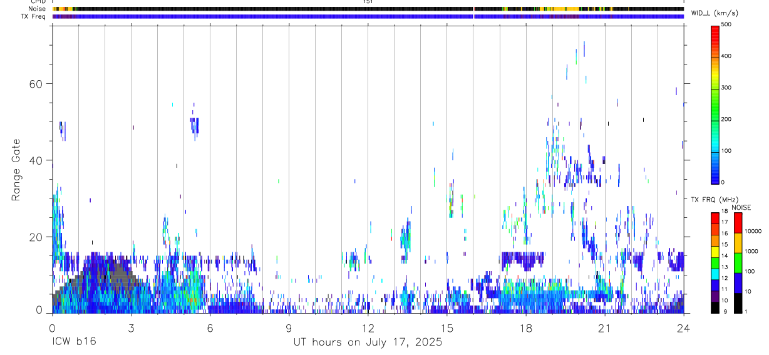Click the '300' label on width colorbar
The image size is (769, 355).
coord(726,88)
